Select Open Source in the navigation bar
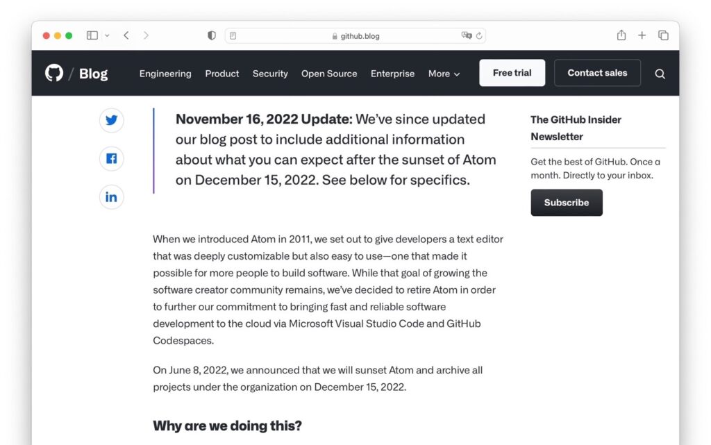 click(329, 74)
